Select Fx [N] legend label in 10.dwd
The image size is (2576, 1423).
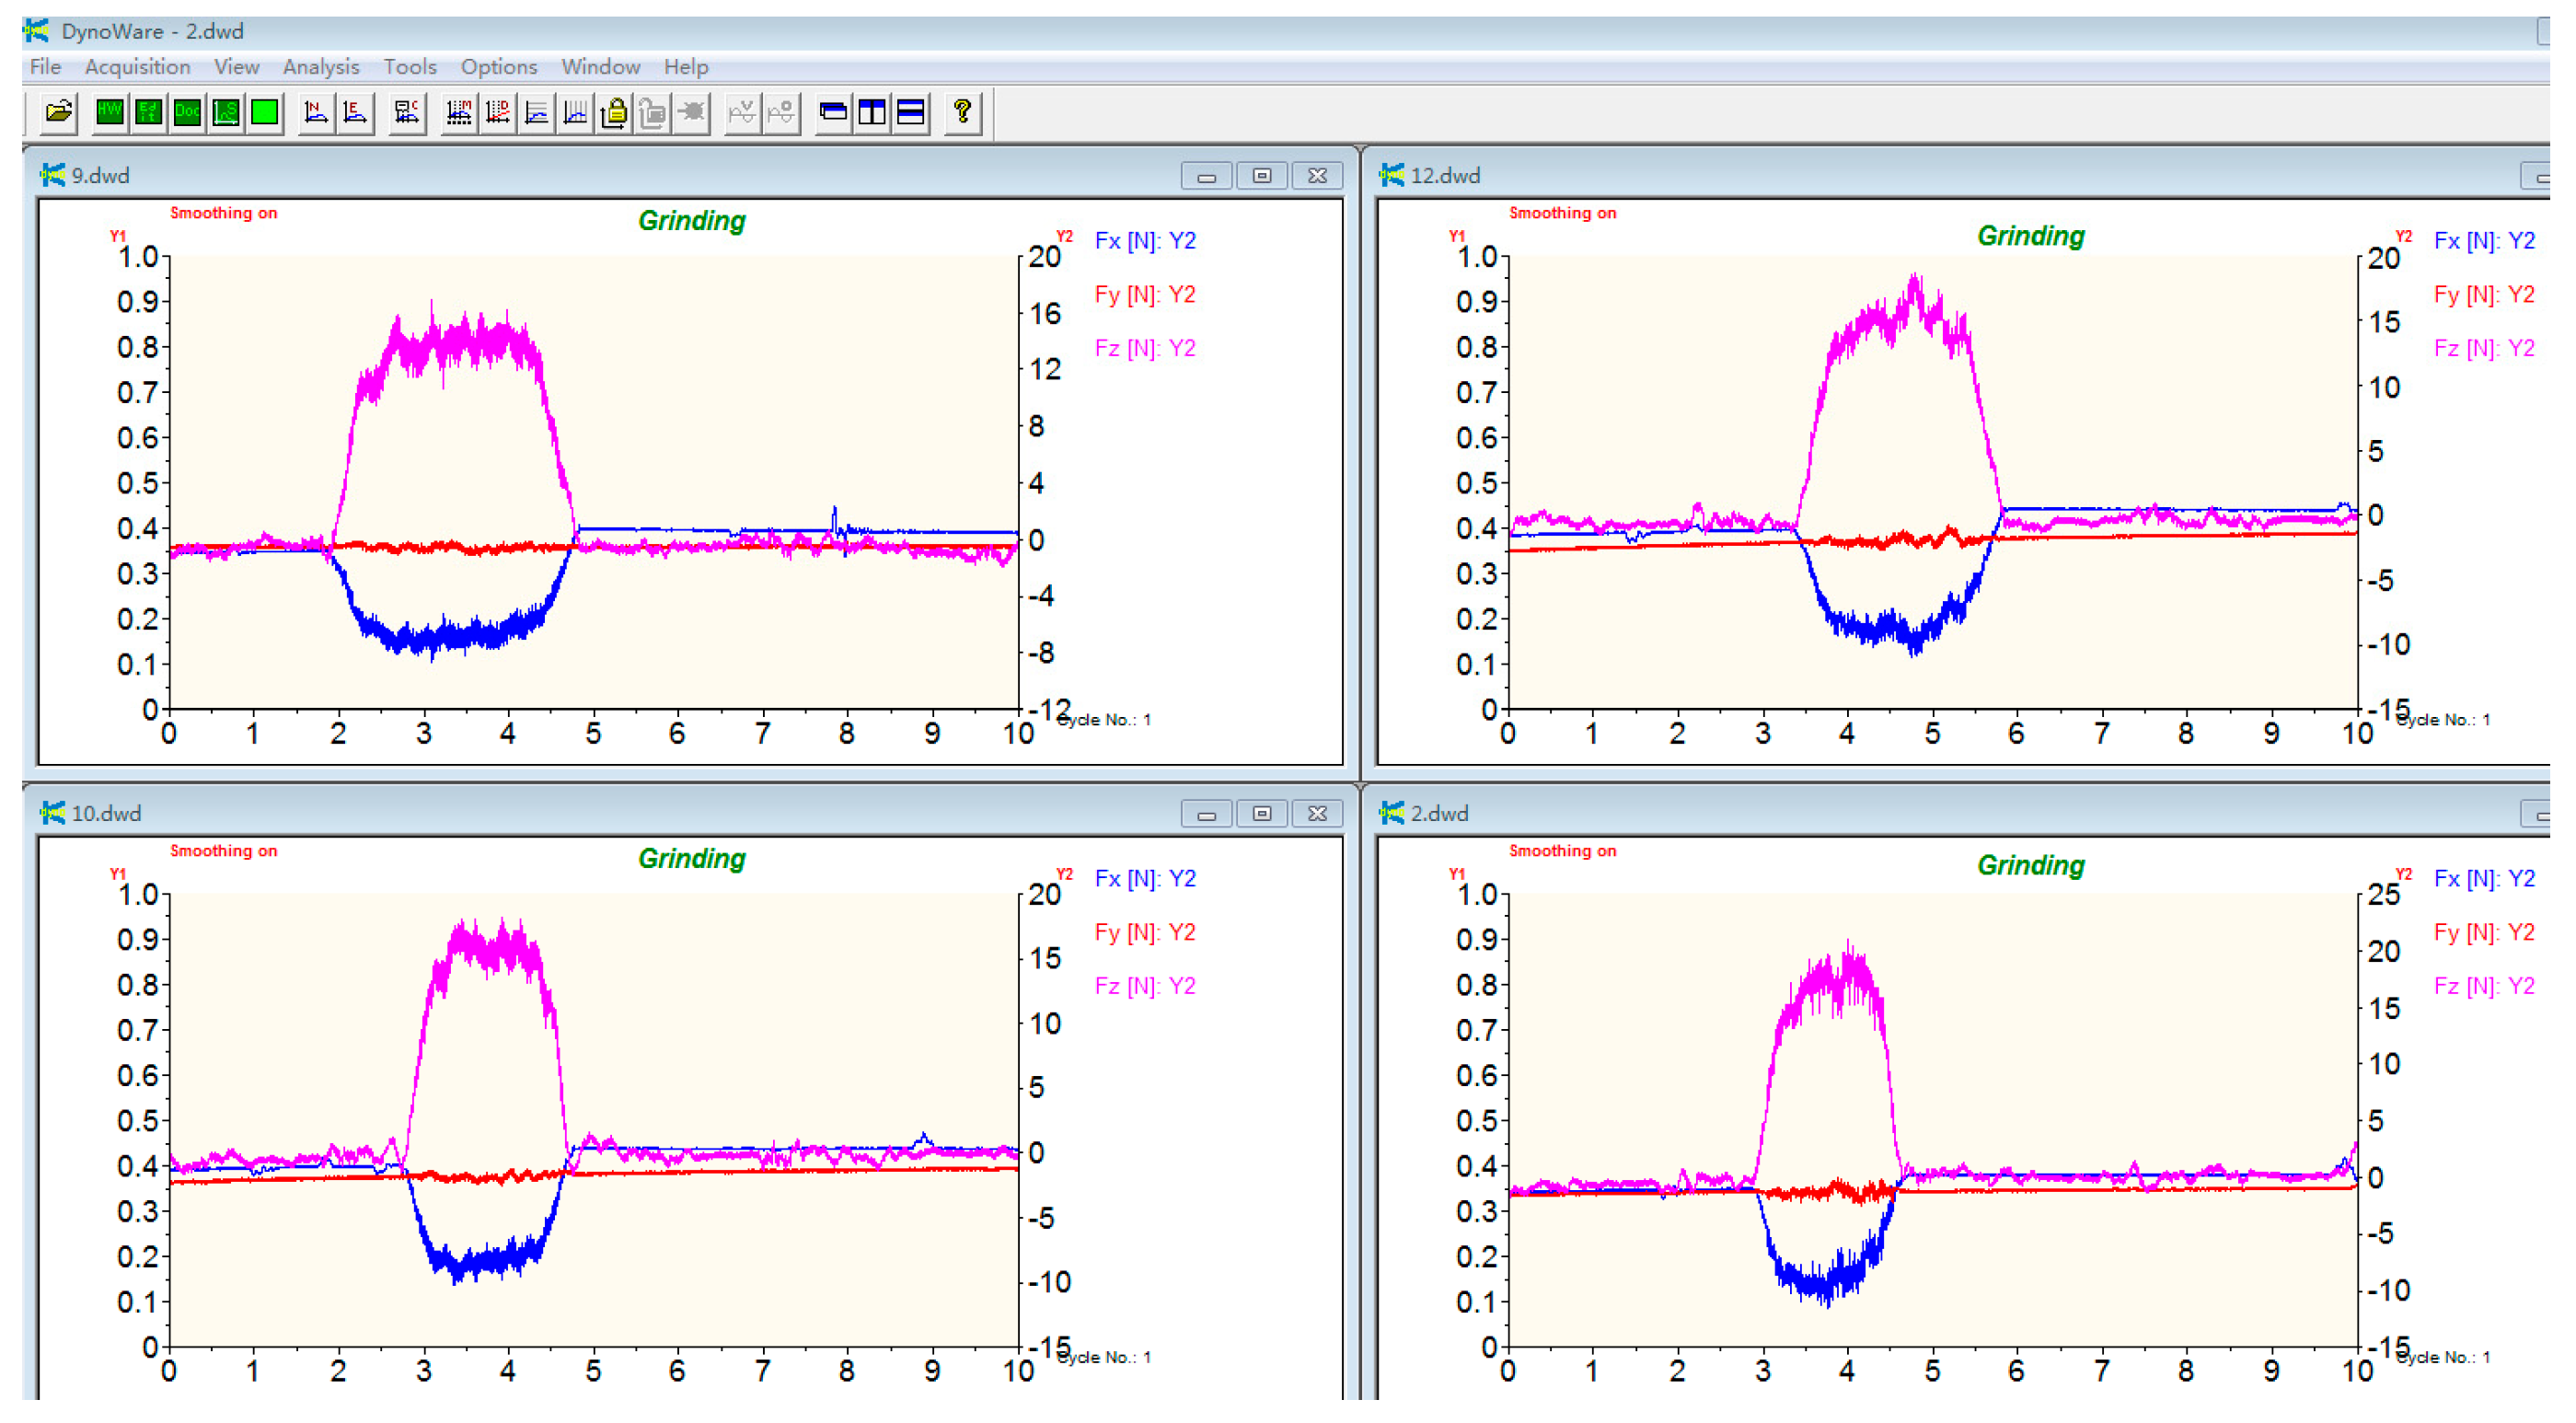[1145, 879]
